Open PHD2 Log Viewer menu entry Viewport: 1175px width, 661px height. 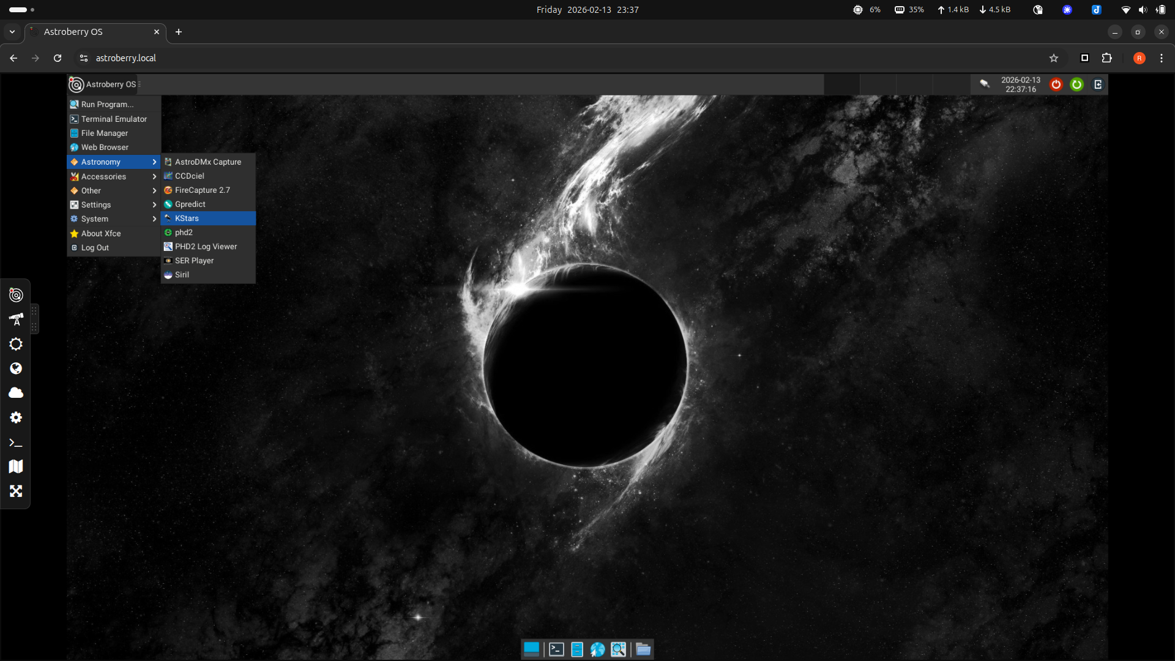pyautogui.click(x=206, y=247)
